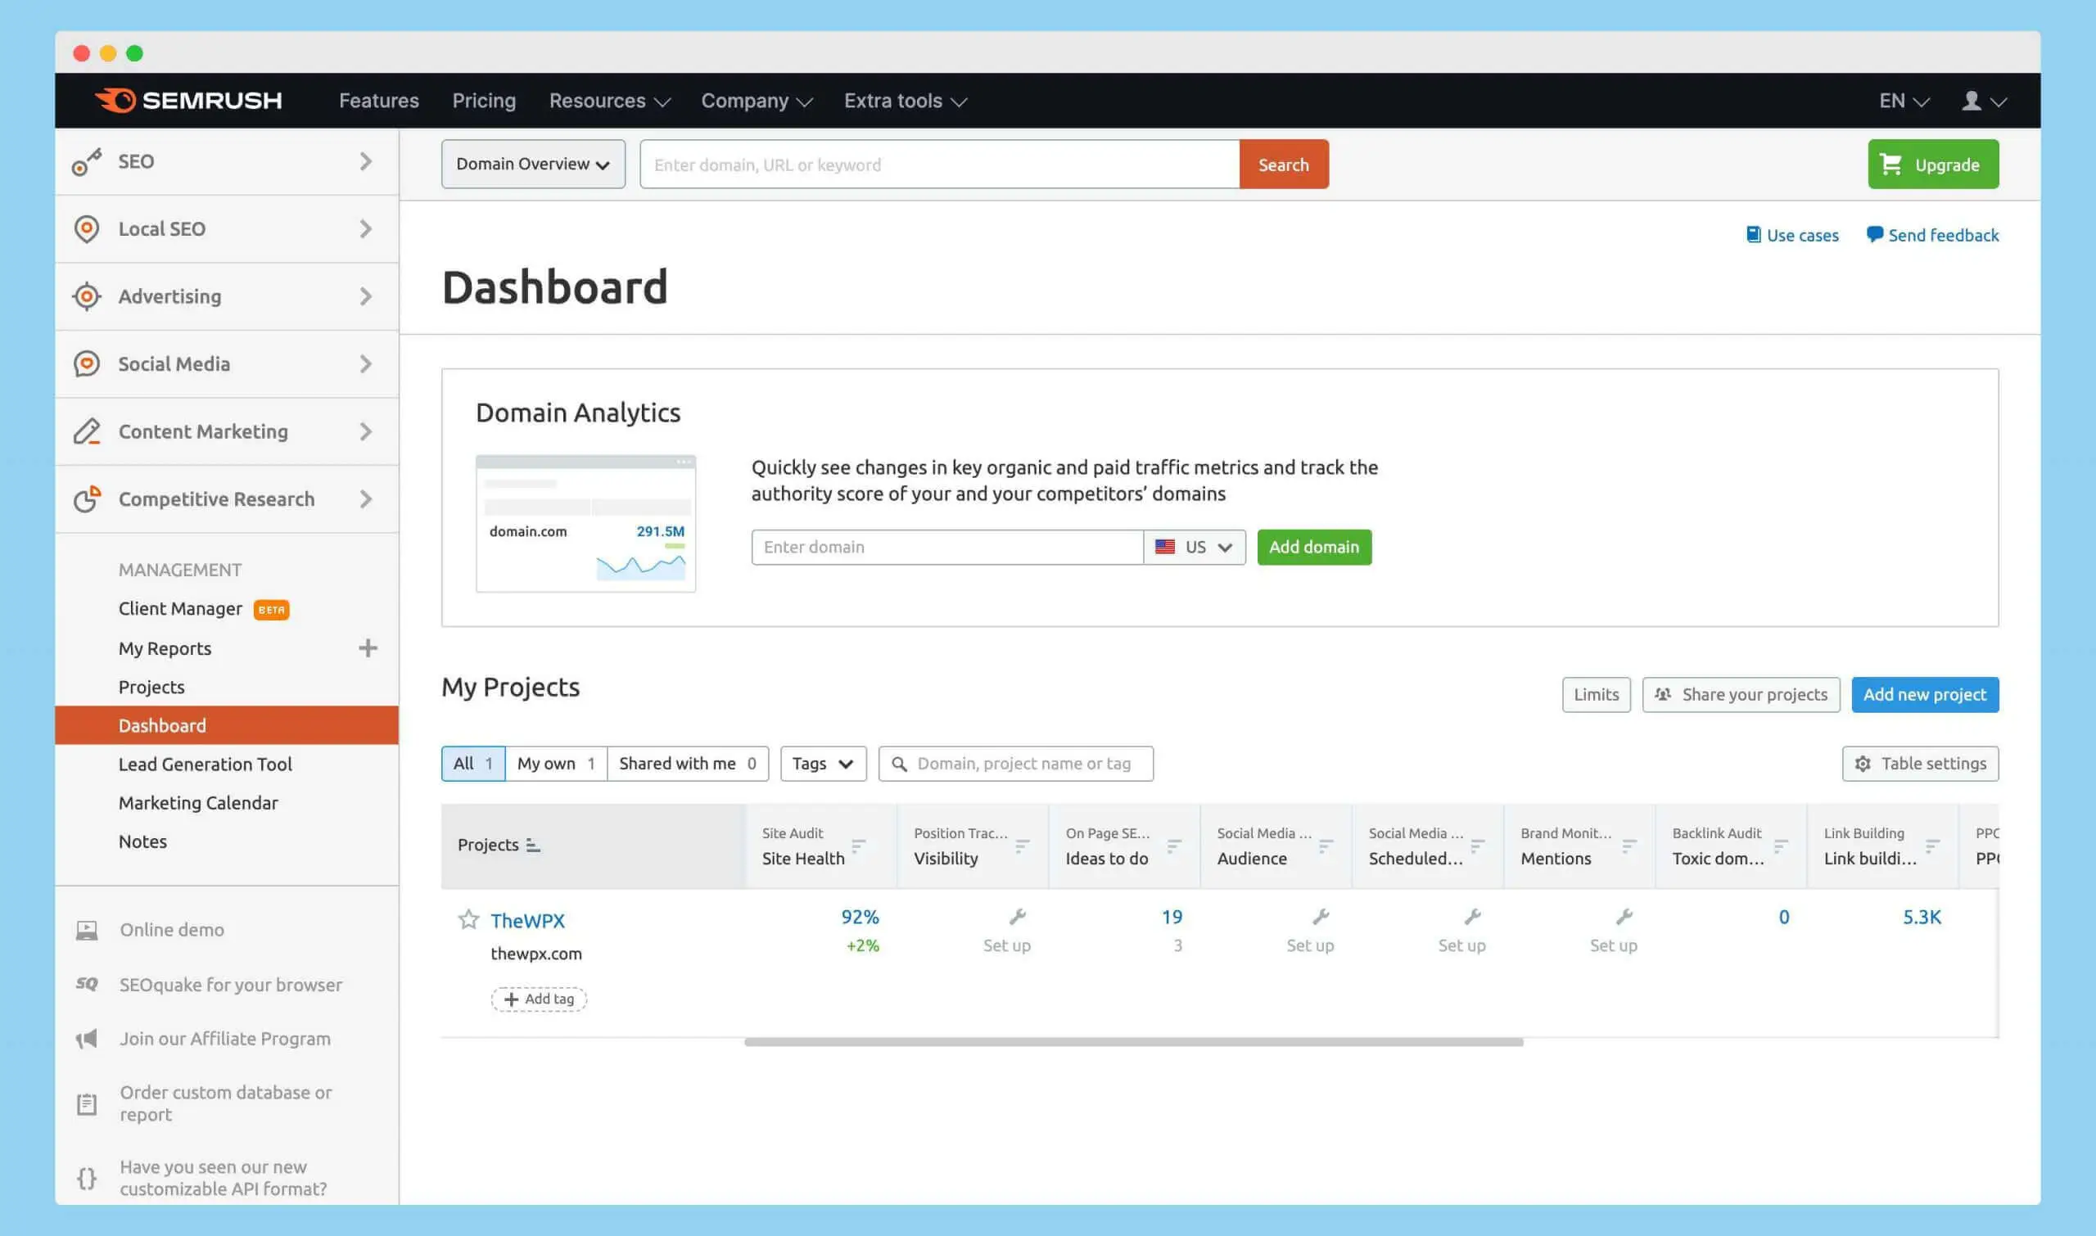Screen dimensions: 2096x1236
Task: Open Table settings with the gear icon
Action: (x=1863, y=763)
